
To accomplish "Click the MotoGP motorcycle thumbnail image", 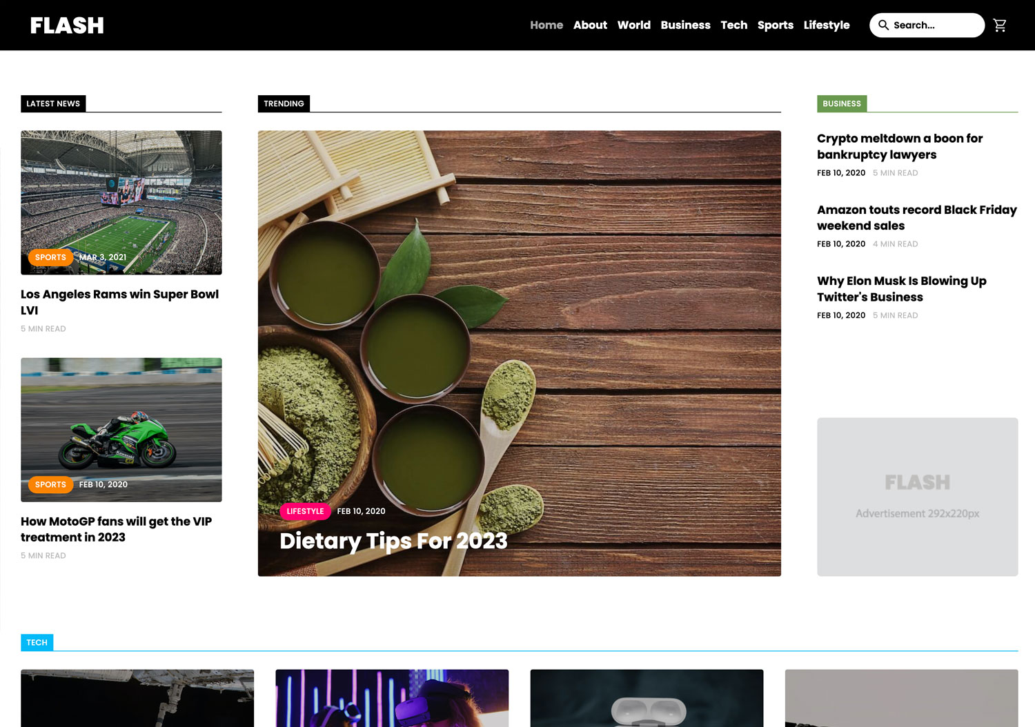I will 121,429.
